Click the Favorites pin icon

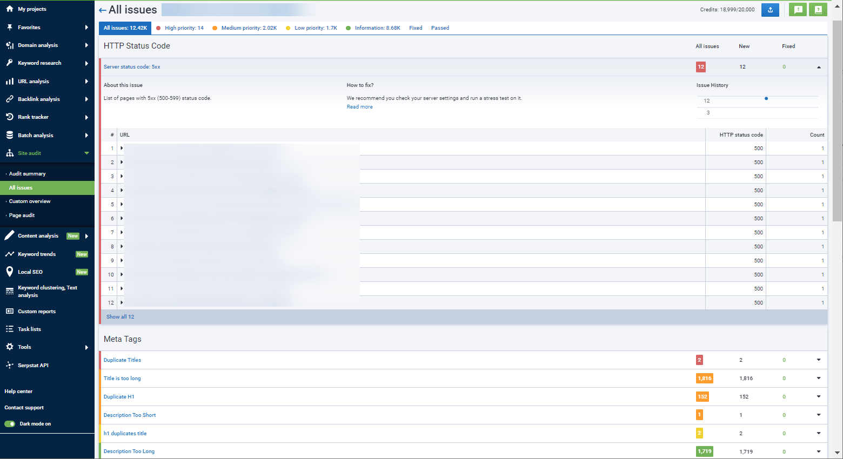(9, 27)
